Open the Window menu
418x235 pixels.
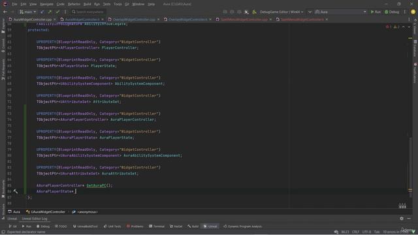[138, 4]
